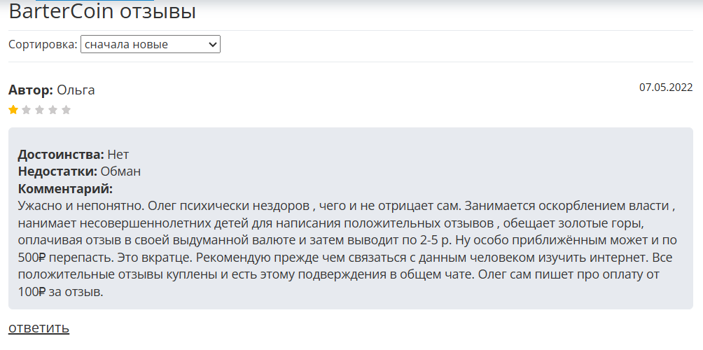Click the line starting '500₽ перепасть'
This screenshot has height=350, width=703.
345,258
